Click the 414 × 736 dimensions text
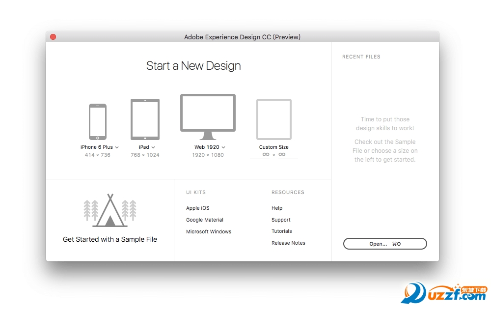 [x=98, y=155]
